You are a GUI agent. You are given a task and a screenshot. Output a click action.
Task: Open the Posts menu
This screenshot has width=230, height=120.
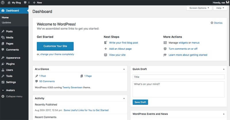pos(9,31)
